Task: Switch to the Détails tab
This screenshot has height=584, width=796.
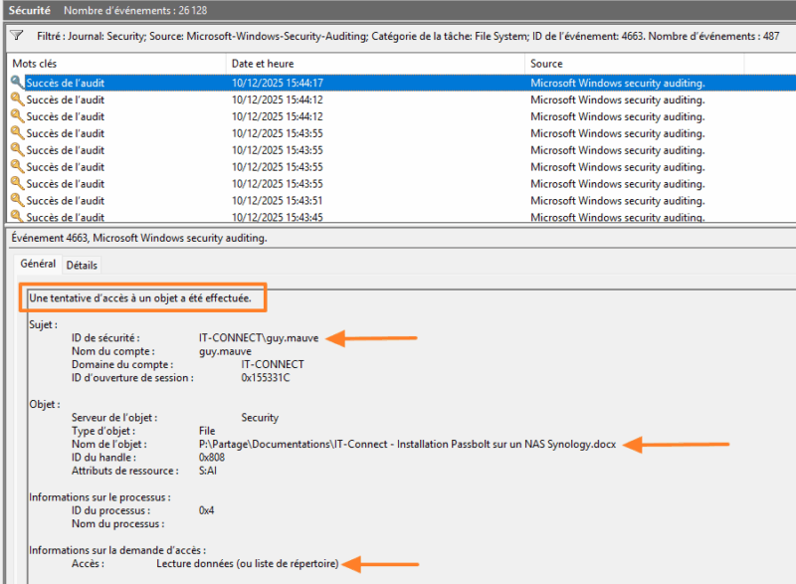Action: (x=82, y=265)
